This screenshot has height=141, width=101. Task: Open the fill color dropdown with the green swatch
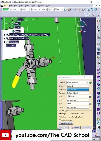point(11,9)
